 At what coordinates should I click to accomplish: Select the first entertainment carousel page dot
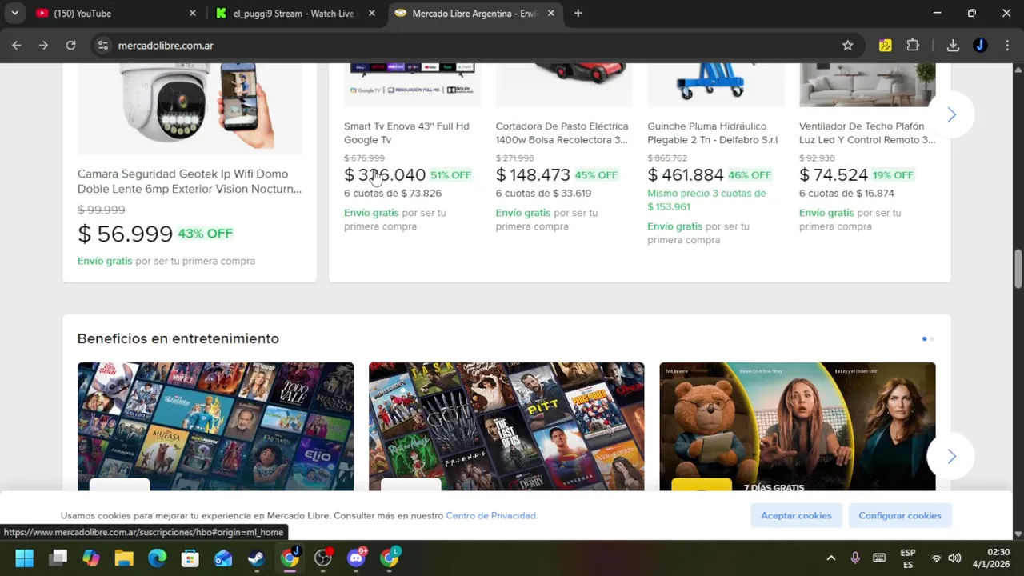pyautogui.click(x=924, y=338)
